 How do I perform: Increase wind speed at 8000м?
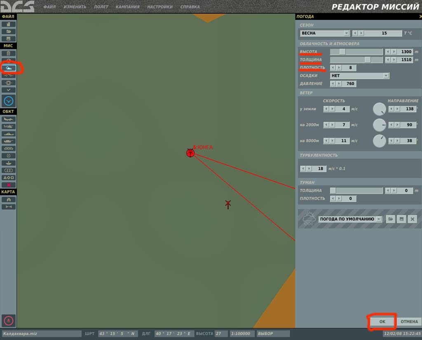(x=332, y=141)
